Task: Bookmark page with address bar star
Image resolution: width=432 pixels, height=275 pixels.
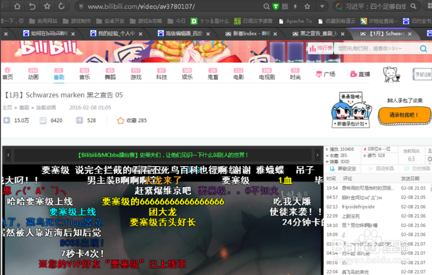Action: pyautogui.click(x=307, y=6)
